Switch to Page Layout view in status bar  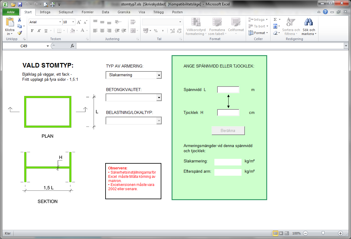[281, 233]
